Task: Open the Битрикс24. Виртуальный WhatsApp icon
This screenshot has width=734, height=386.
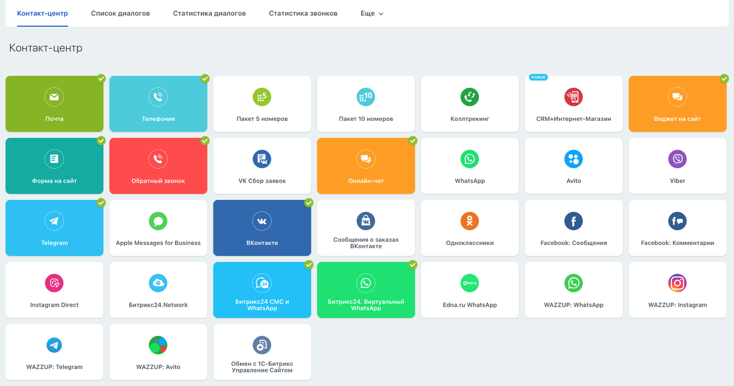Action: click(x=366, y=283)
